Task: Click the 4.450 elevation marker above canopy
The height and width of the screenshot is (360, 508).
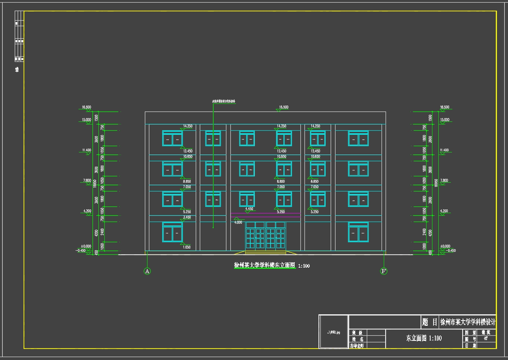Action: click(249, 209)
